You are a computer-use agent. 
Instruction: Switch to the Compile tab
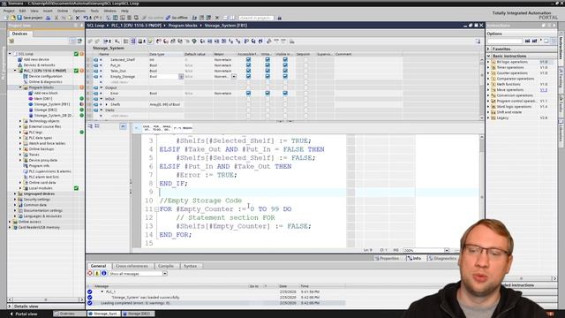pyautogui.click(x=166, y=266)
